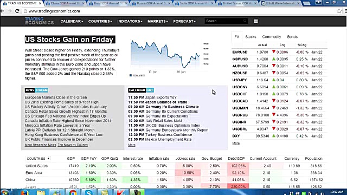The width and height of the screenshot is (347, 195).
Task: Click the search magnifier icon
Action: tap(245, 21)
